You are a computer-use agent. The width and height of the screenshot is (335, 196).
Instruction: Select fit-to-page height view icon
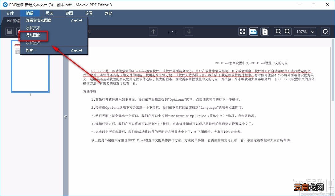[x=265, y=32]
